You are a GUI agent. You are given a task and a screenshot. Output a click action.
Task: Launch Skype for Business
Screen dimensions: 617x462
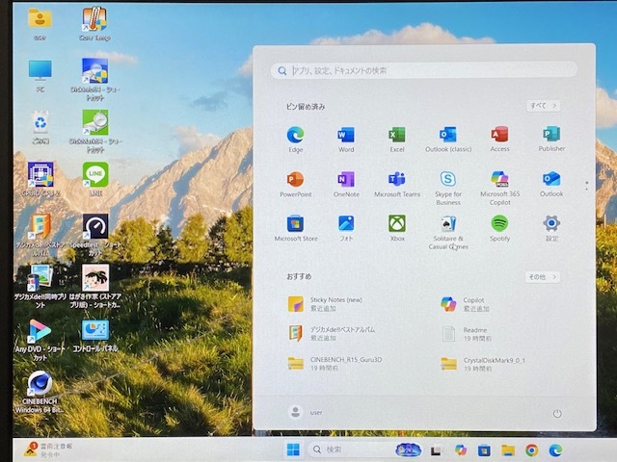(448, 189)
